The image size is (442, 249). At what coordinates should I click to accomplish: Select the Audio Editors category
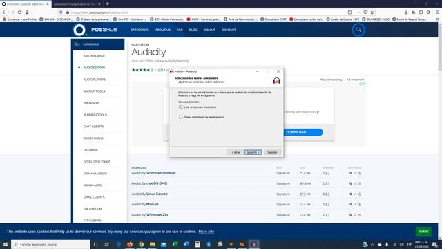94,68
